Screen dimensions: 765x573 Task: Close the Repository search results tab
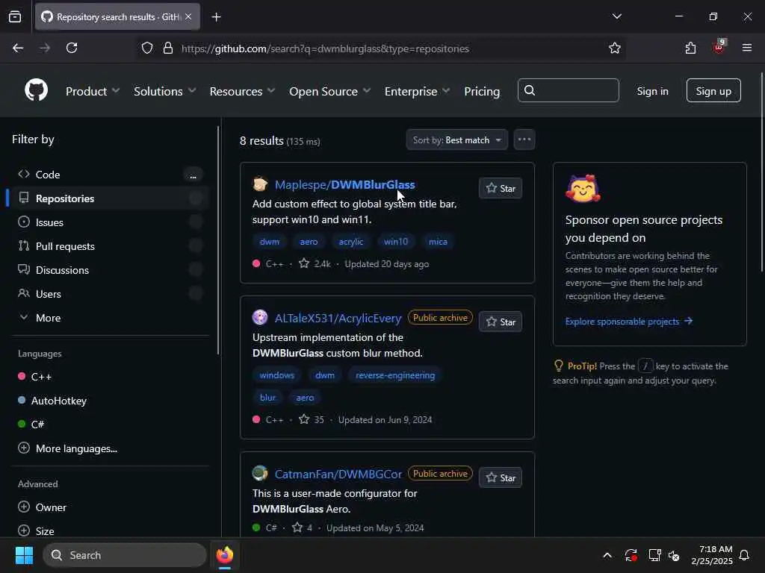pos(188,16)
